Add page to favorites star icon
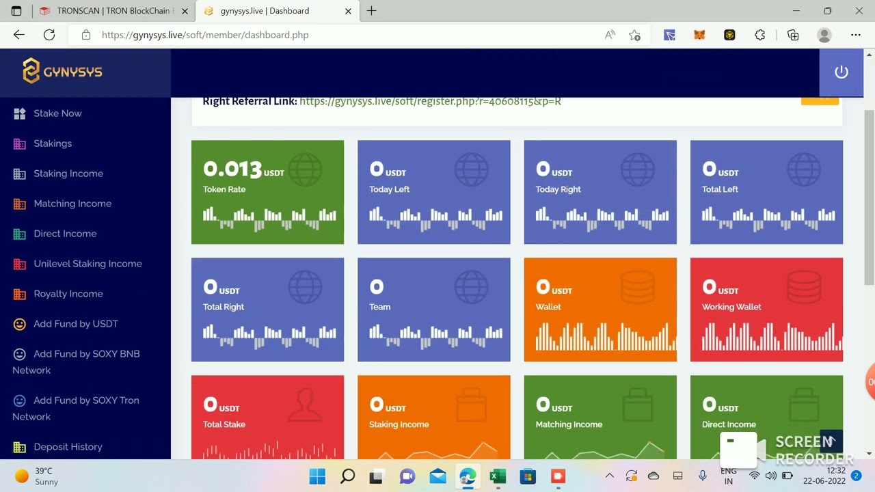 (x=634, y=35)
